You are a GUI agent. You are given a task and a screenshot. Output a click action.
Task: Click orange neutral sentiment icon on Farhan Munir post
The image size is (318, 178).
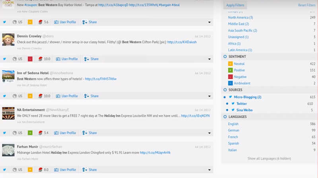(x=30, y=170)
